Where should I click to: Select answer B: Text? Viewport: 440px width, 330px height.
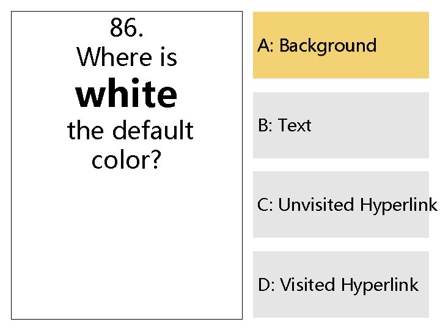coord(341,125)
